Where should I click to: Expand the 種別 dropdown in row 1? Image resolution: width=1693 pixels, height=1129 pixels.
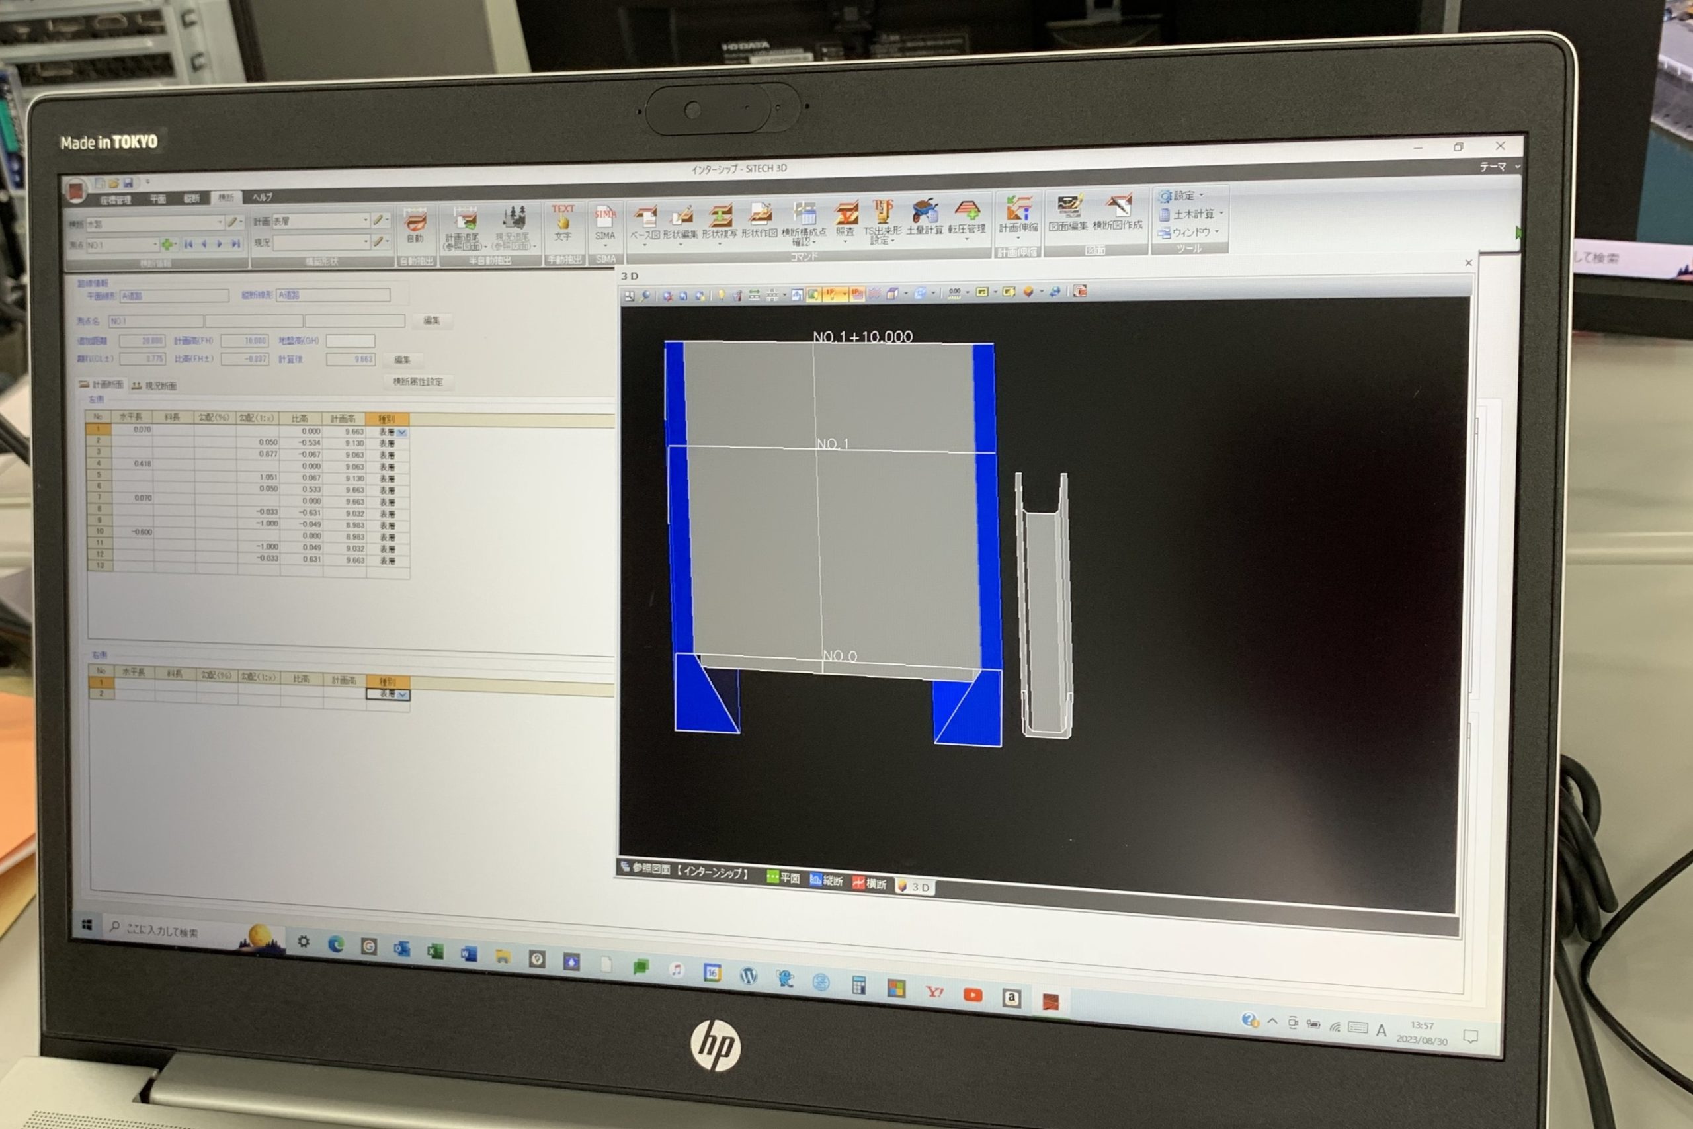pos(402,432)
